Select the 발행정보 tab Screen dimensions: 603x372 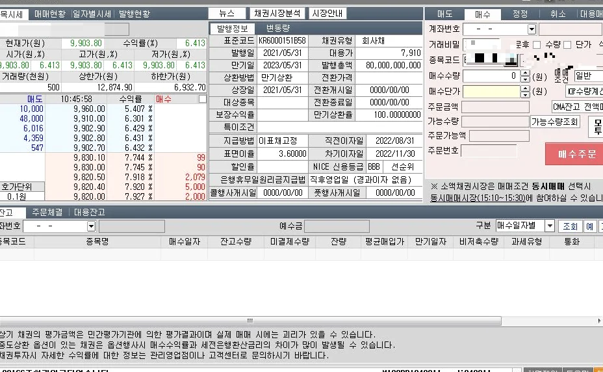(x=232, y=29)
